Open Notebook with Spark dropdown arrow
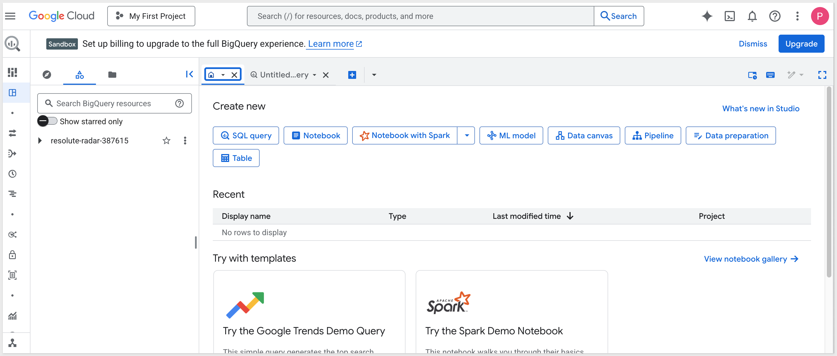The height and width of the screenshot is (356, 837). pyautogui.click(x=466, y=135)
